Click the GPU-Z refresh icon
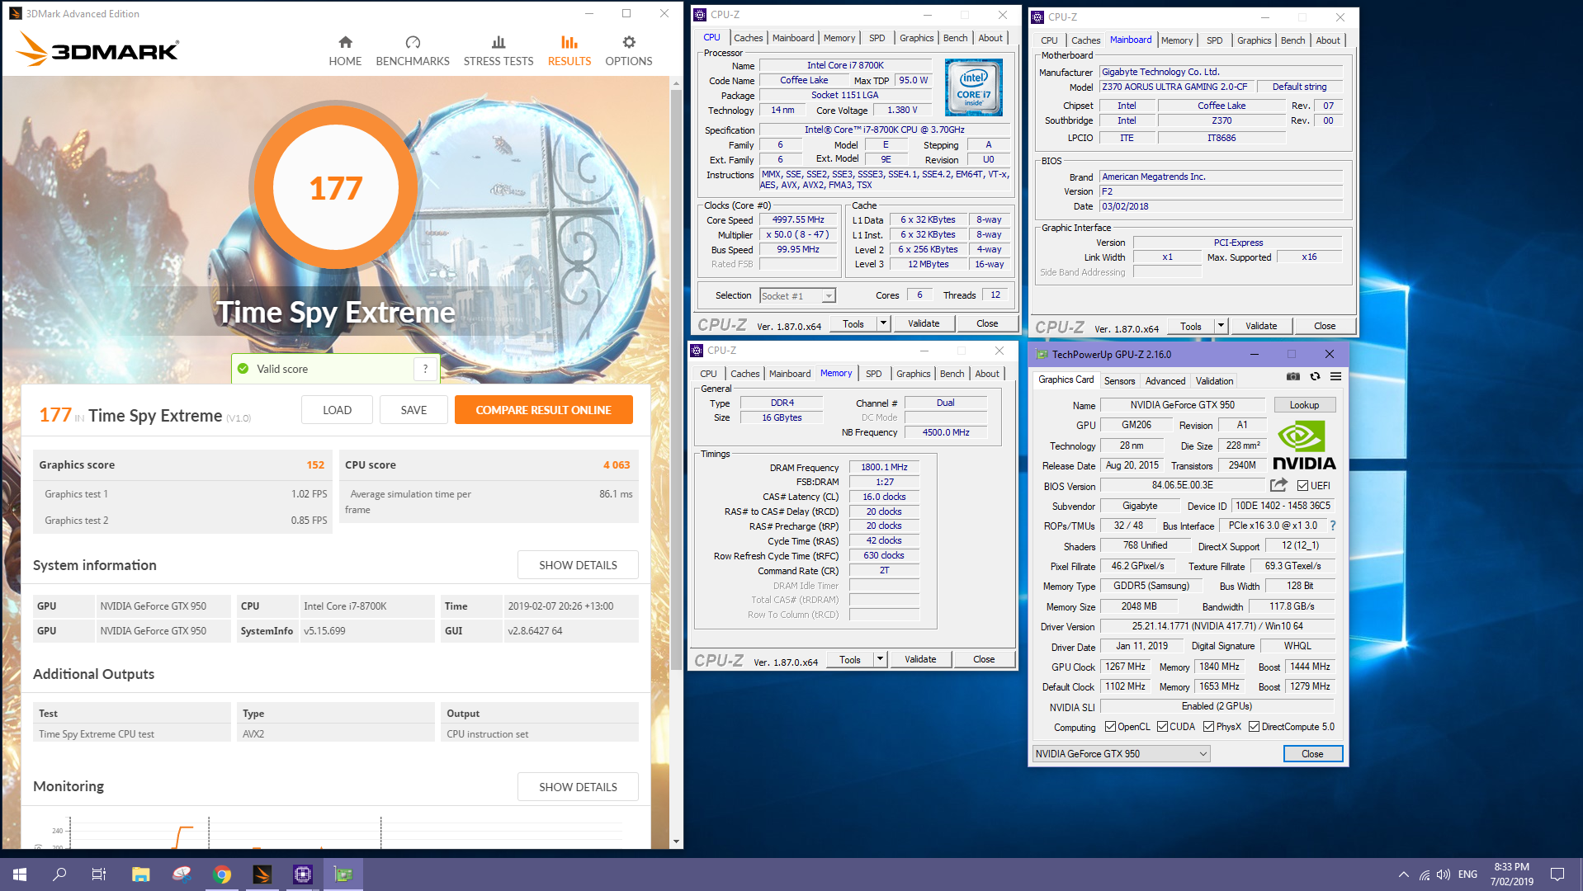The width and height of the screenshot is (1583, 891). point(1315,377)
